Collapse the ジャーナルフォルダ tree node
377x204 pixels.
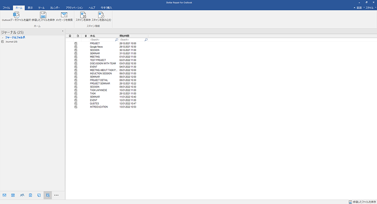point(3,38)
